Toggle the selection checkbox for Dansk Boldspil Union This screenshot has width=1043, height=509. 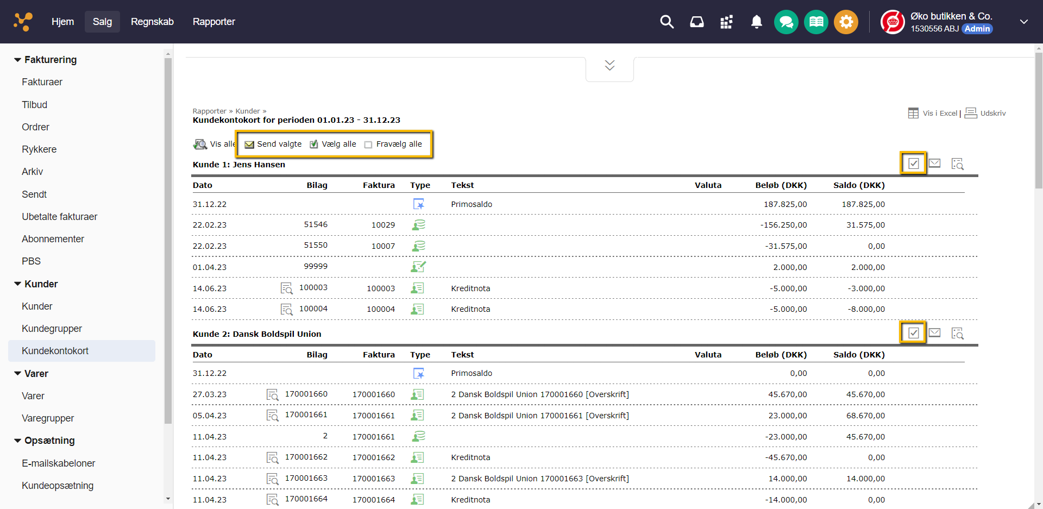coord(913,333)
